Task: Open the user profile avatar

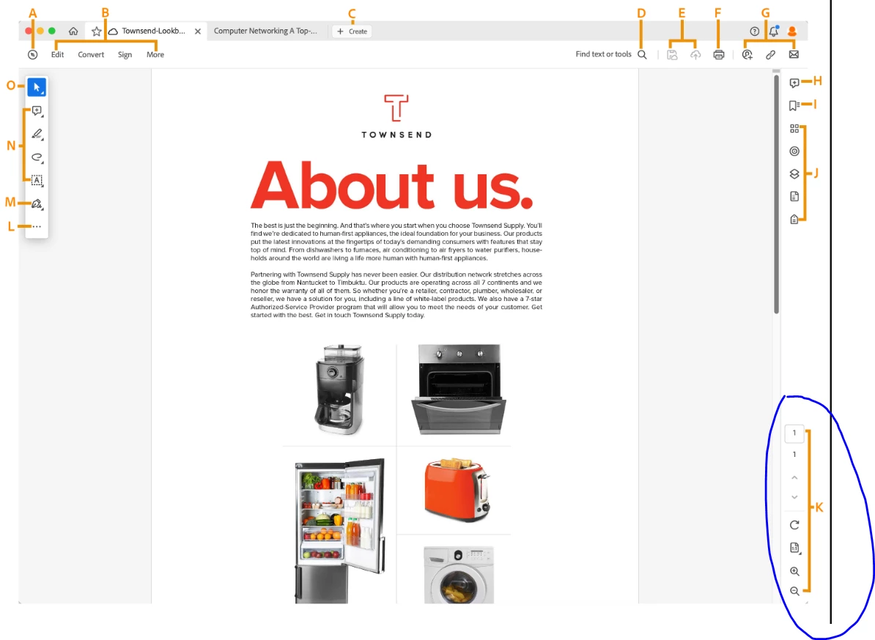Action: [x=792, y=31]
